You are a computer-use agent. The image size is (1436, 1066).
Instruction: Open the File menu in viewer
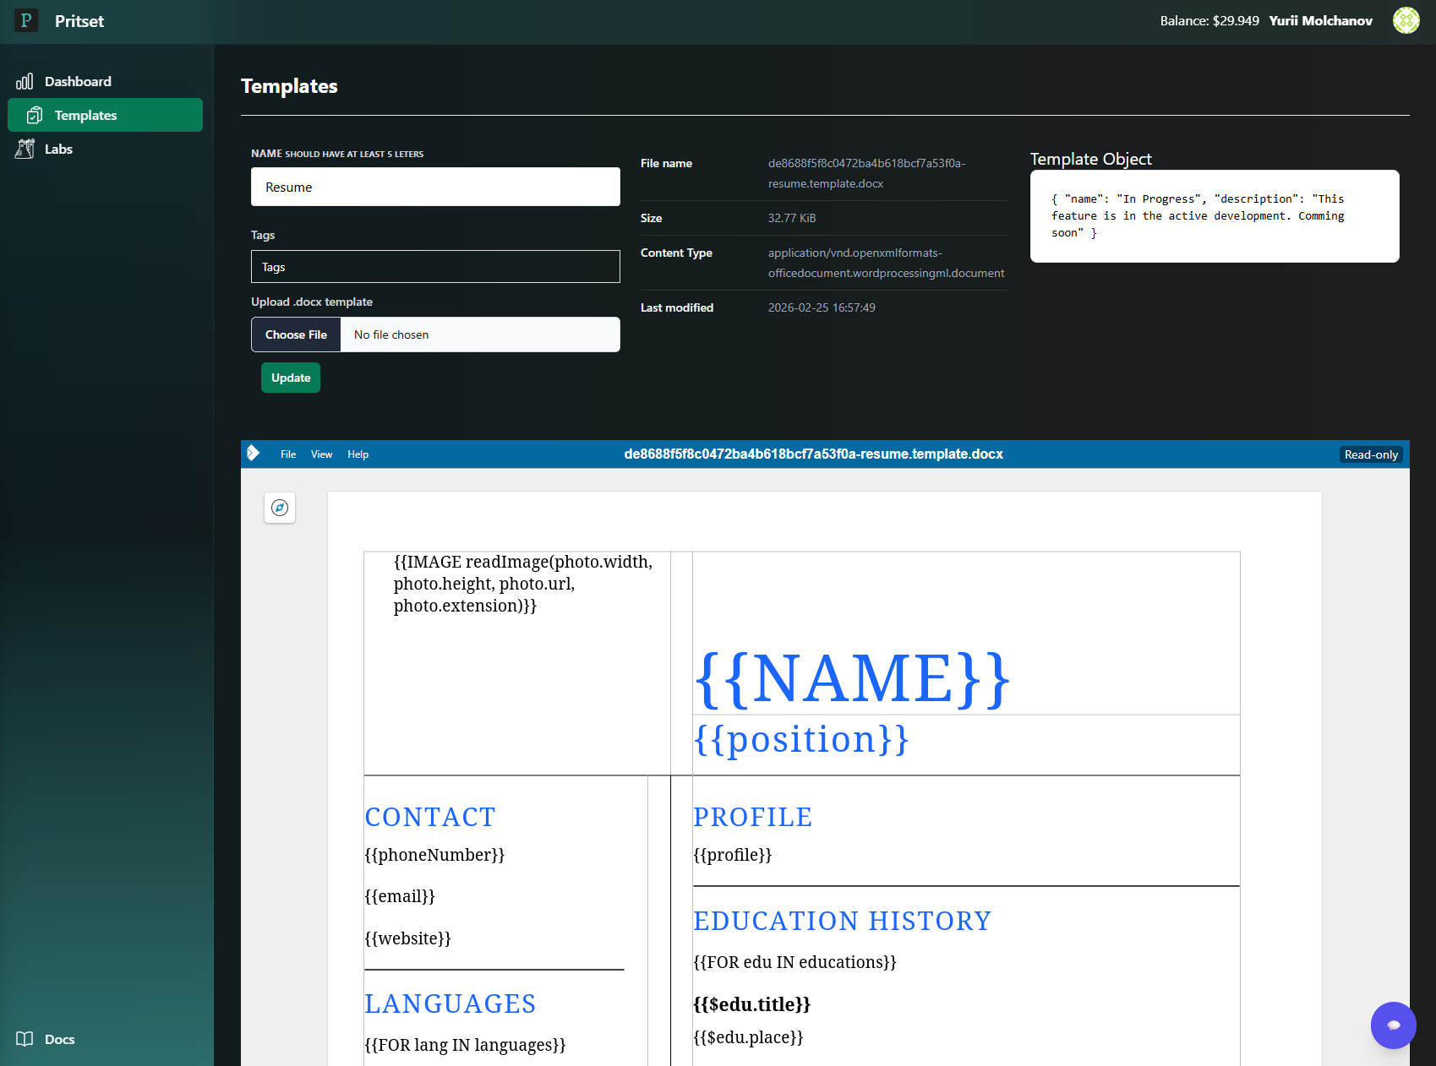tap(288, 454)
